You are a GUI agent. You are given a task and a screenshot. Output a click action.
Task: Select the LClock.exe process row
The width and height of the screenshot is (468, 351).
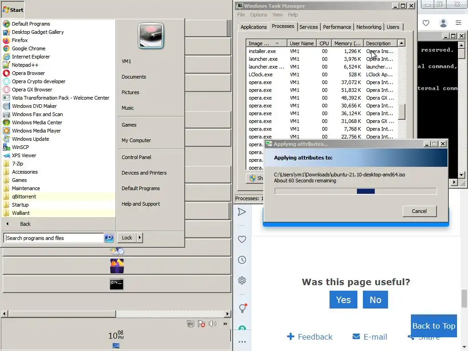(322, 74)
